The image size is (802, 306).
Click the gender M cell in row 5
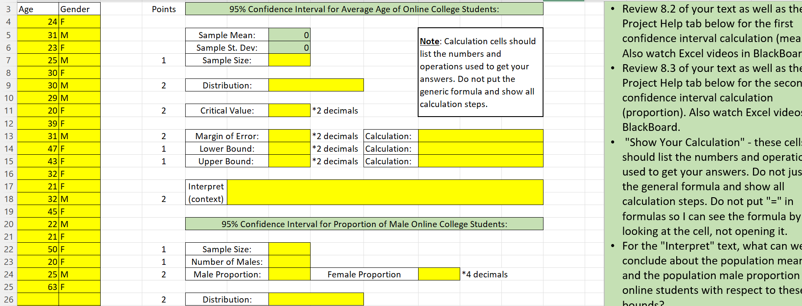click(x=79, y=35)
